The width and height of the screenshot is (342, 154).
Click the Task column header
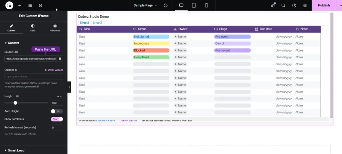click(x=84, y=29)
